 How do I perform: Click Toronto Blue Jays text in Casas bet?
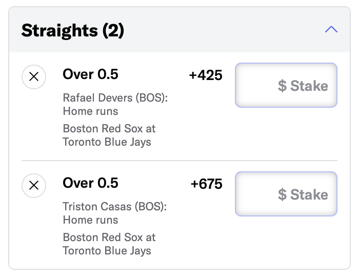coord(107,251)
